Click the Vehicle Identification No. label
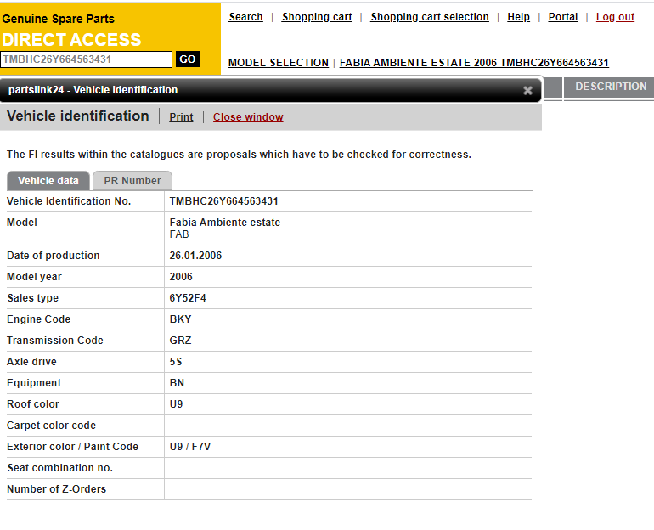This screenshot has width=654, height=530. coord(69,201)
